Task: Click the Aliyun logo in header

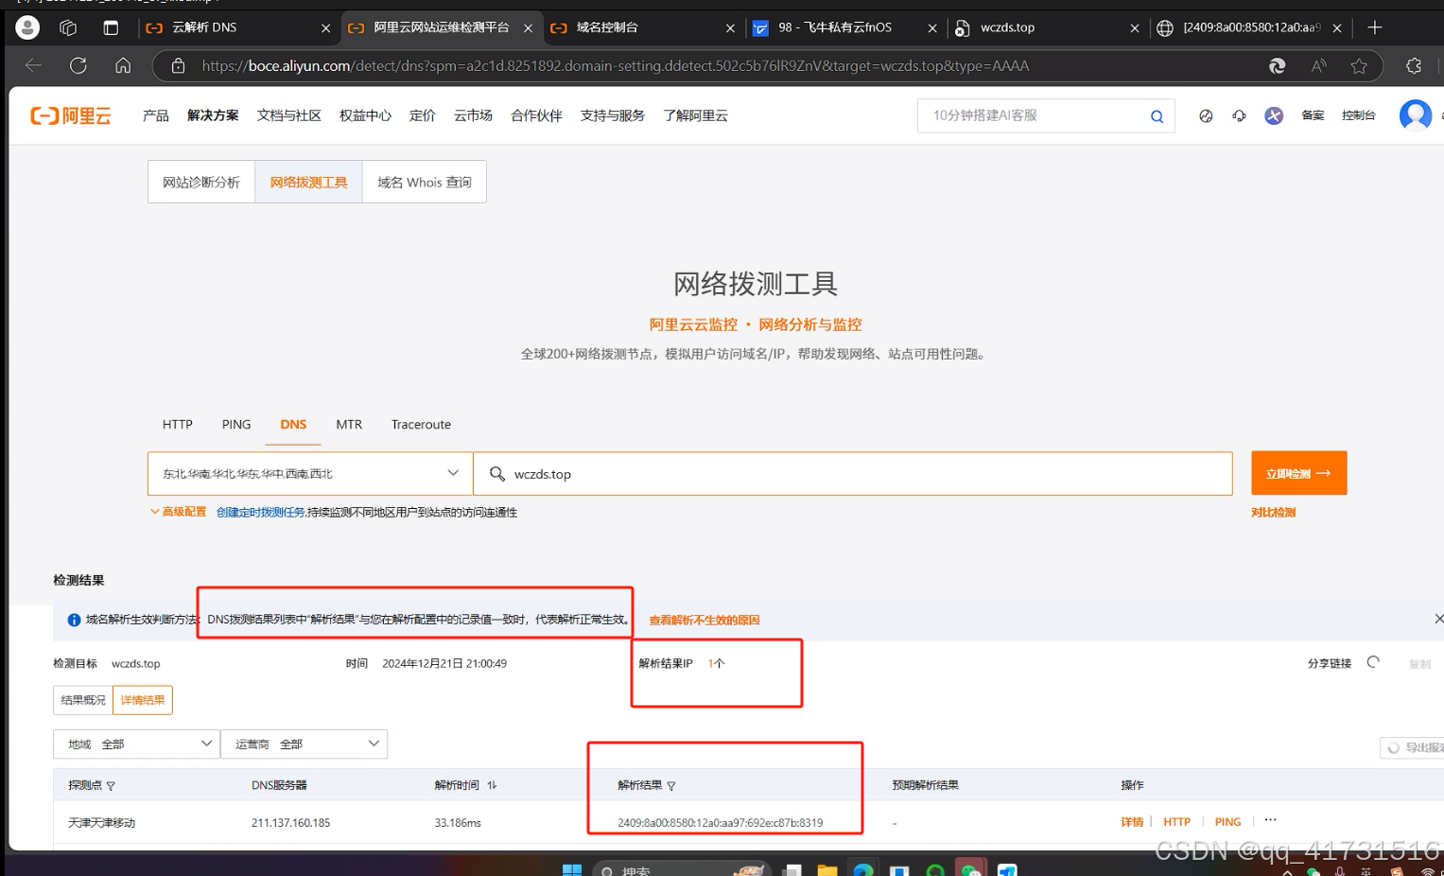Action: [x=71, y=115]
